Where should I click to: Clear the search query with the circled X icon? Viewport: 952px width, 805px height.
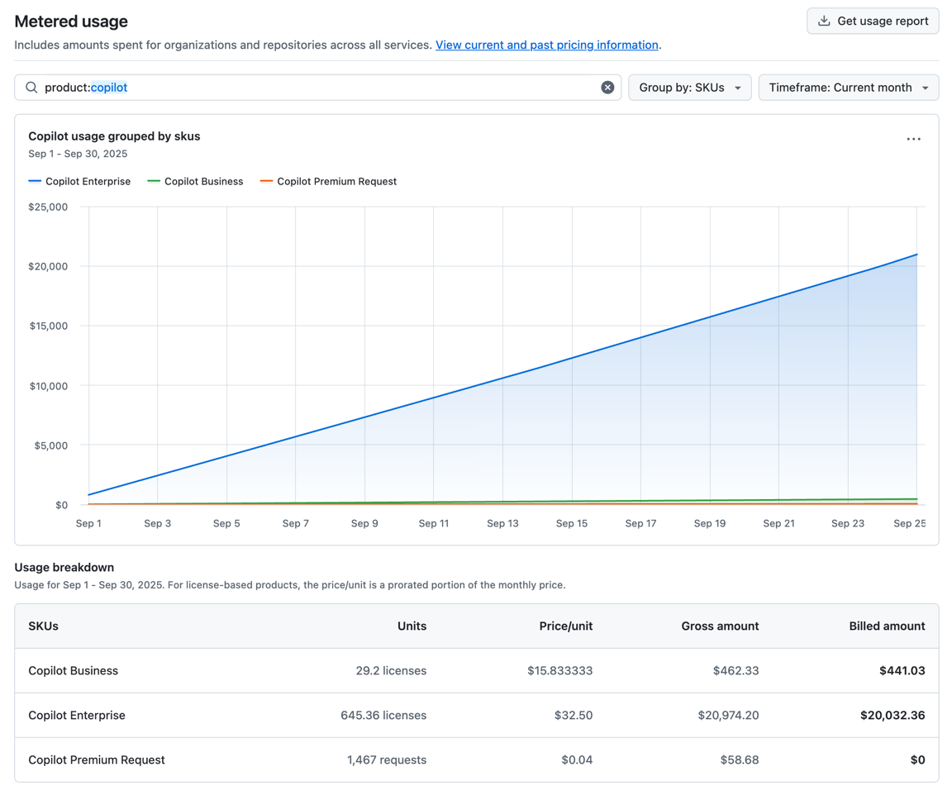[607, 87]
